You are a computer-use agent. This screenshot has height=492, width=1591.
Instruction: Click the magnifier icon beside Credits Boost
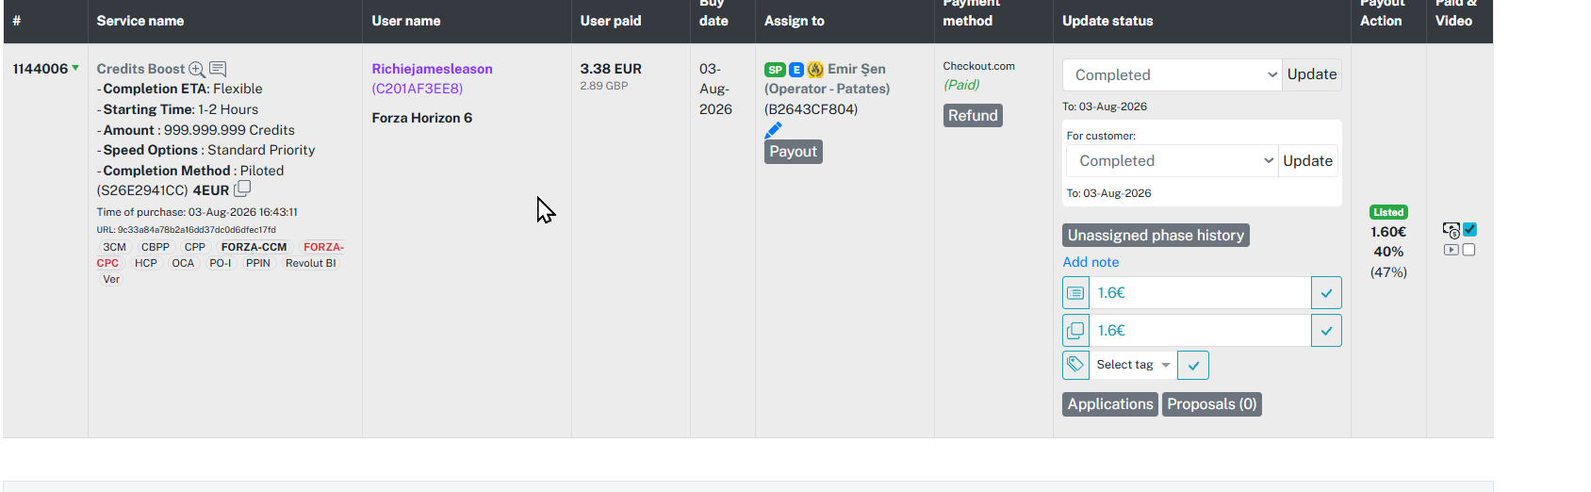pyautogui.click(x=197, y=69)
